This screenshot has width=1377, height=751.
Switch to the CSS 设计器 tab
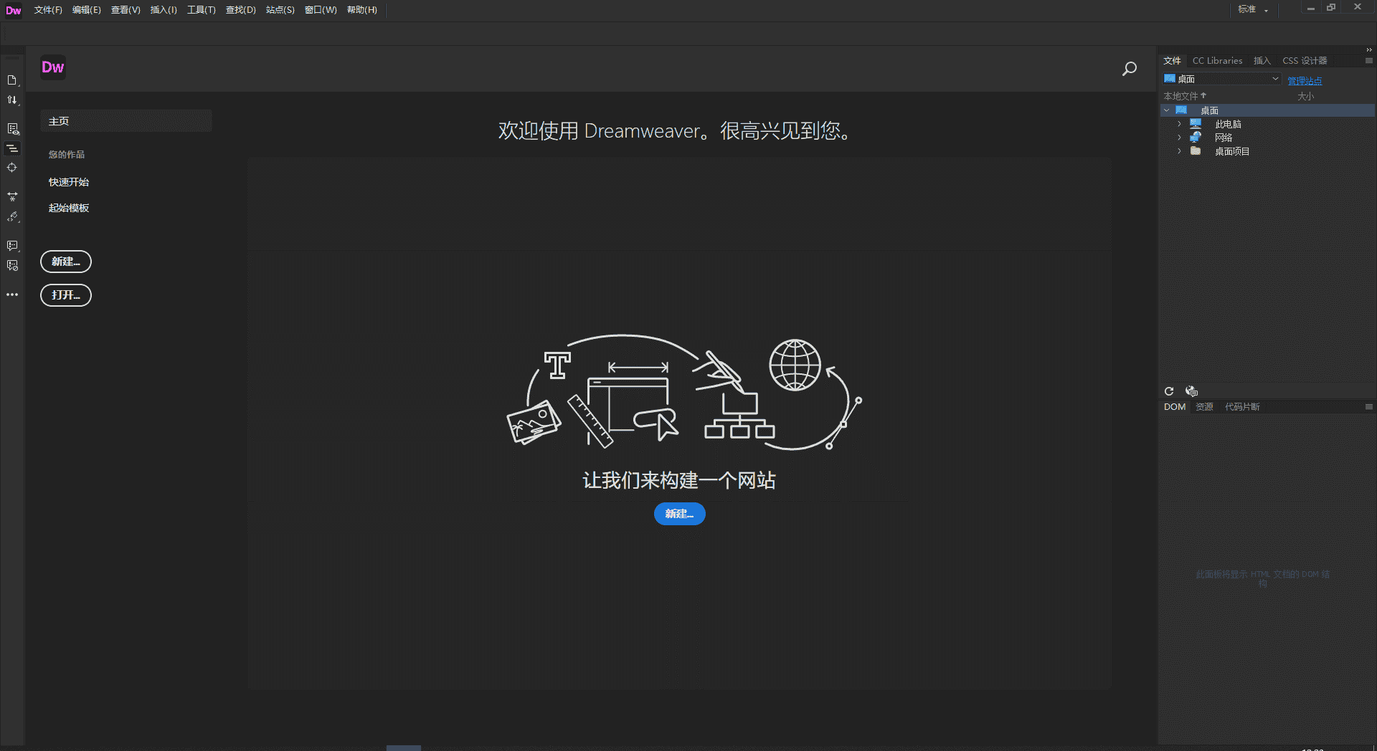point(1305,61)
